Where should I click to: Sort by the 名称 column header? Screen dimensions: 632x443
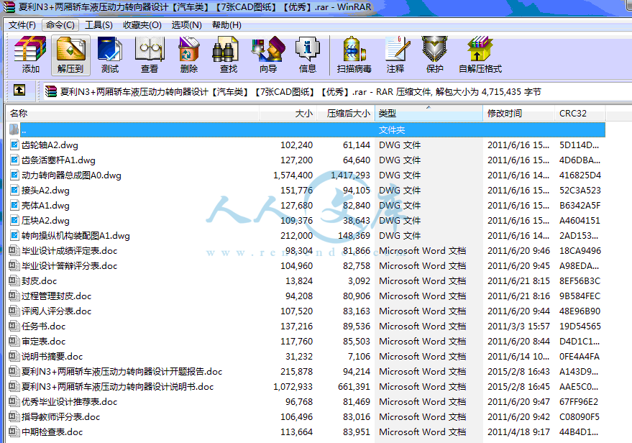132,114
